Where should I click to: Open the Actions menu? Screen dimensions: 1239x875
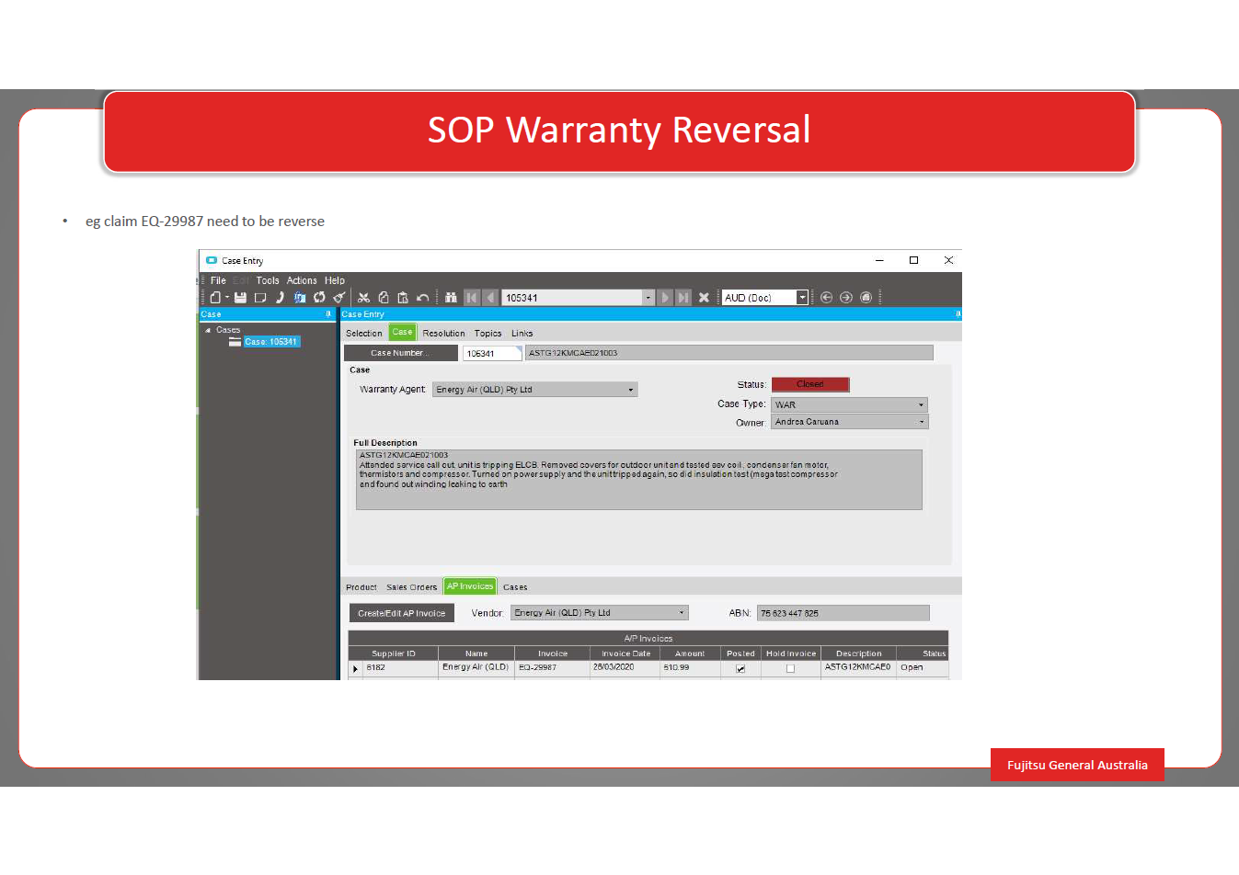click(302, 280)
